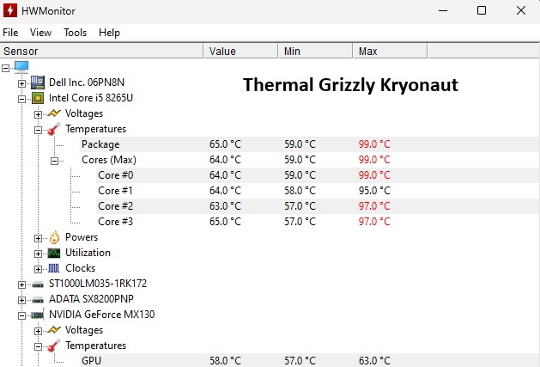Click the Utilization graph icon
This screenshot has width=540, height=367.
[x=53, y=253]
